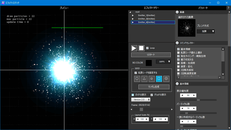Click the 一度に作成するパーティクル数 slider handle
This screenshot has height=130, width=231.
tap(182, 126)
